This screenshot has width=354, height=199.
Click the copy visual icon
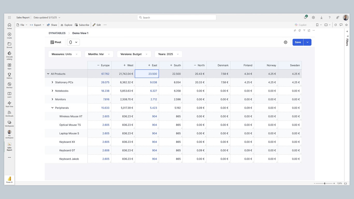(x=300, y=30)
